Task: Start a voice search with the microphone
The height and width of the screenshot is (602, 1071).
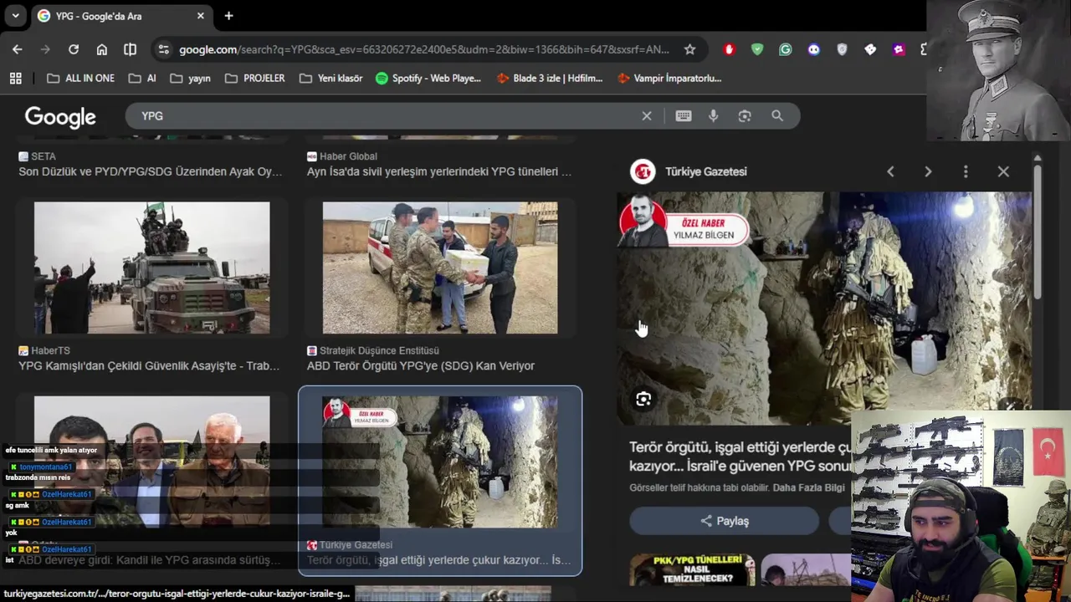Action: click(714, 116)
